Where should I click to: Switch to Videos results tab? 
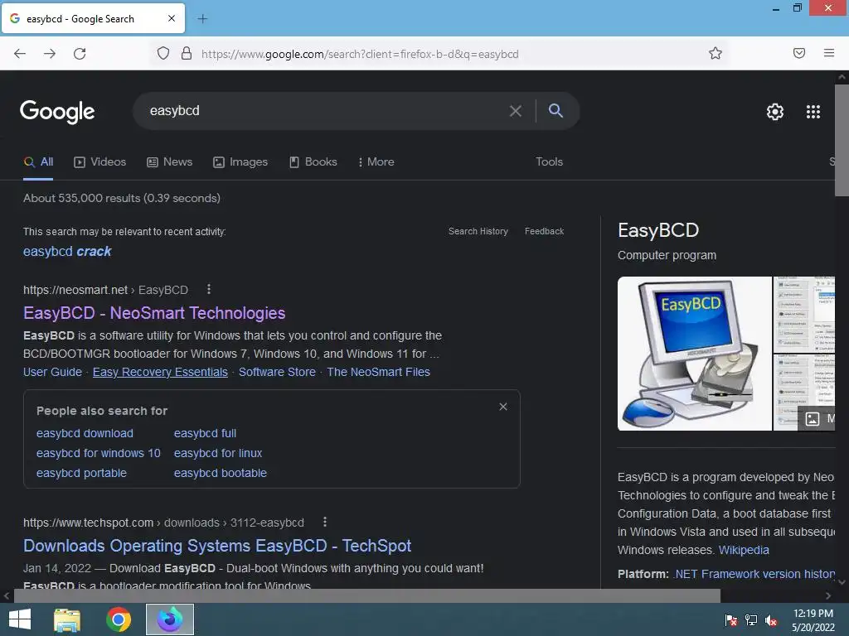(100, 161)
